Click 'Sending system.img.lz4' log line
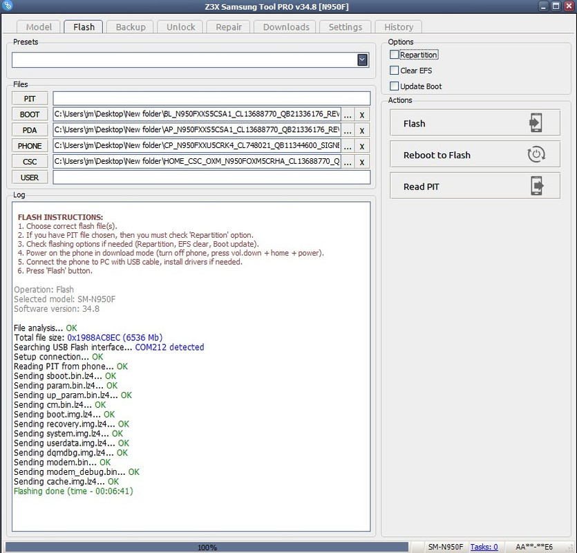This screenshot has height=553, width=577. click(x=68, y=433)
